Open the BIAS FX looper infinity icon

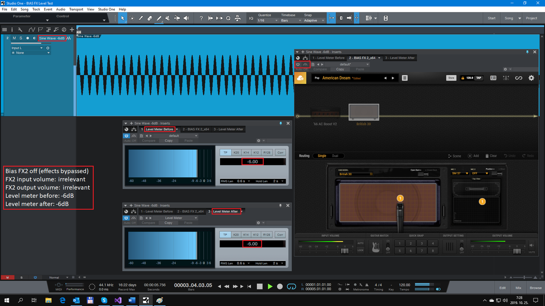tap(518, 78)
